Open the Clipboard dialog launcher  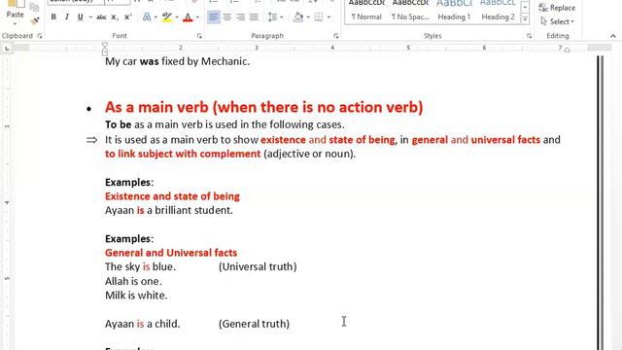pyautogui.click(x=39, y=36)
